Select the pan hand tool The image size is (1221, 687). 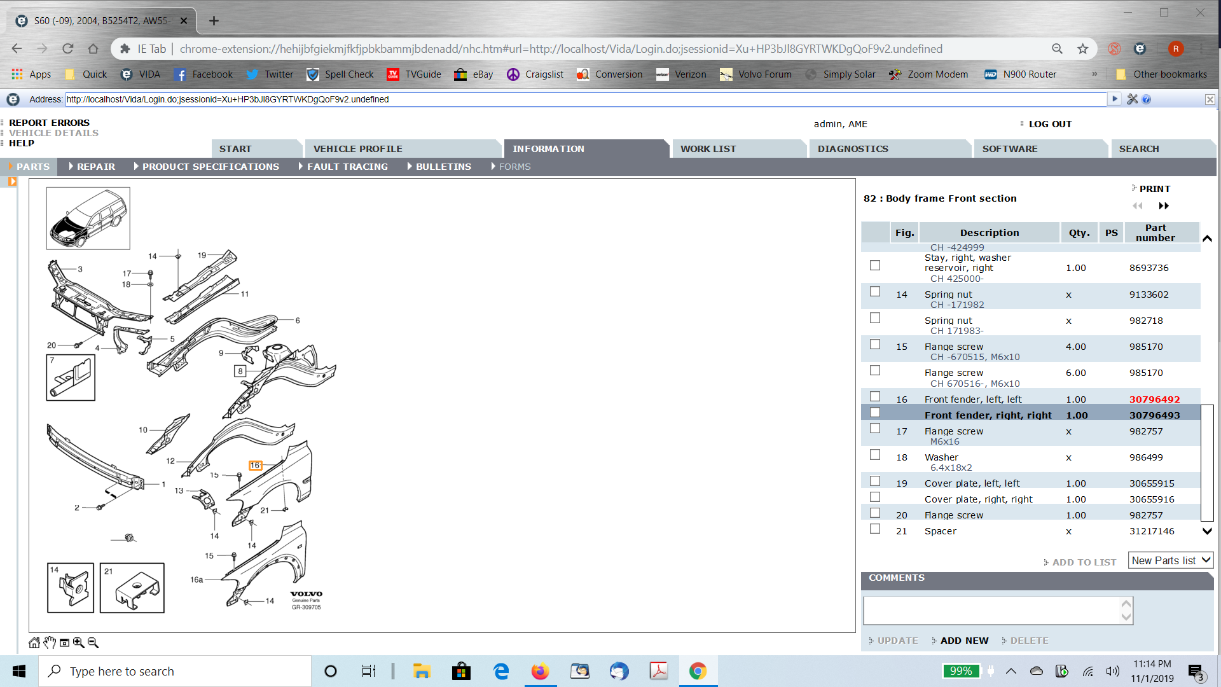point(50,643)
